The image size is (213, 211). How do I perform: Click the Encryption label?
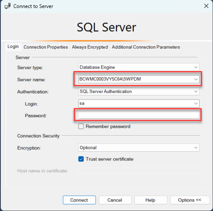coord(29,148)
